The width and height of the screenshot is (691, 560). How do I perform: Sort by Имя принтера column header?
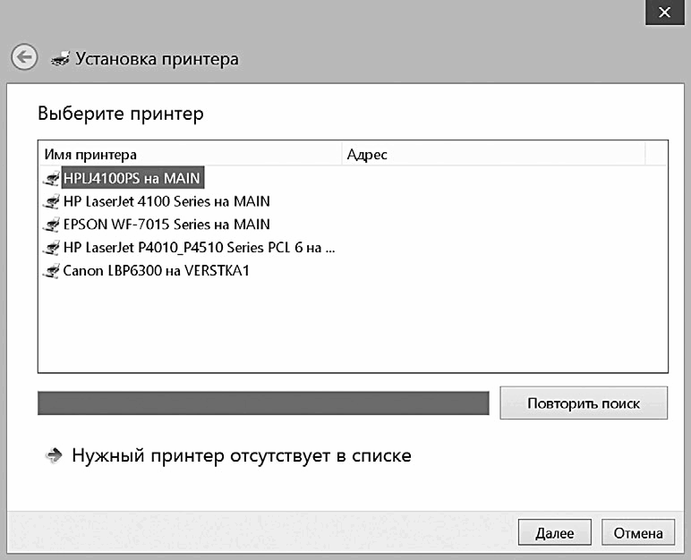pyautogui.click(x=190, y=154)
